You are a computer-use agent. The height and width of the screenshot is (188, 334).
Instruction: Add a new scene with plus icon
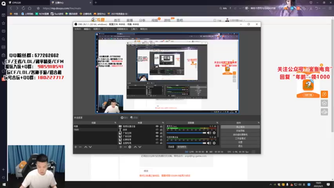click(76, 147)
